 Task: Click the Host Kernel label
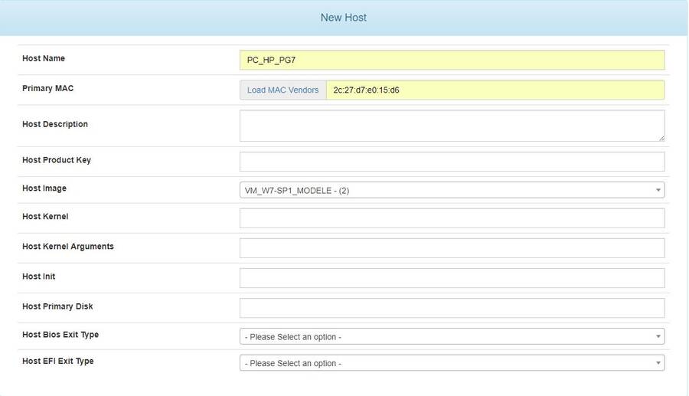(x=45, y=216)
